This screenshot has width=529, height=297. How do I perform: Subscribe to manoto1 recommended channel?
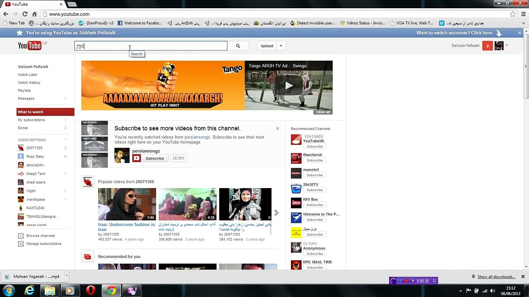click(315, 175)
